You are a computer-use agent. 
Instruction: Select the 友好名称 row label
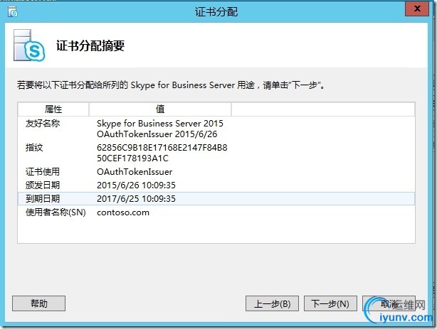43,124
